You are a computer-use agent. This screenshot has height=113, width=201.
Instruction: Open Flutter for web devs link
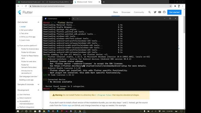point(29,62)
